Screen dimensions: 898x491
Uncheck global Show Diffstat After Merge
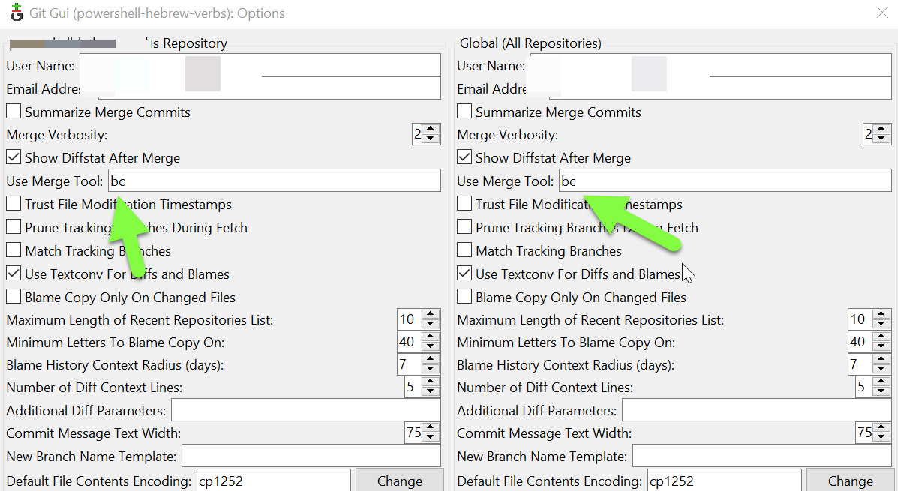[x=464, y=157]
